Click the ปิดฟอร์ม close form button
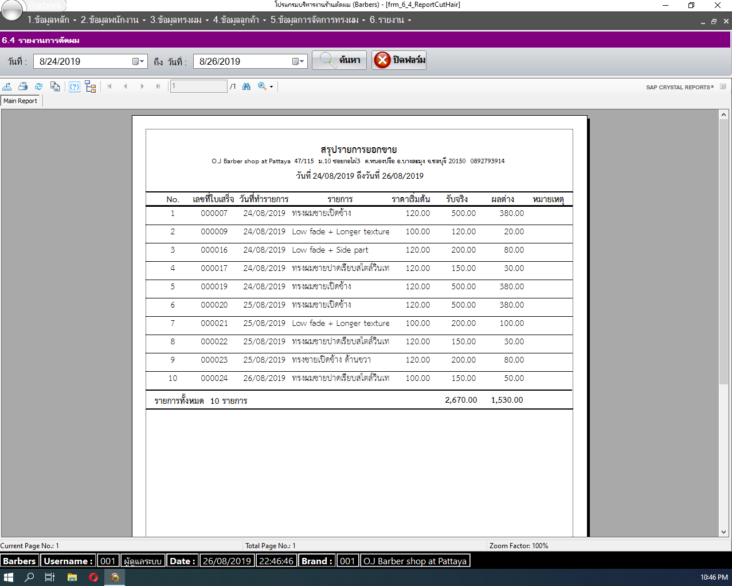 (399, 60)
